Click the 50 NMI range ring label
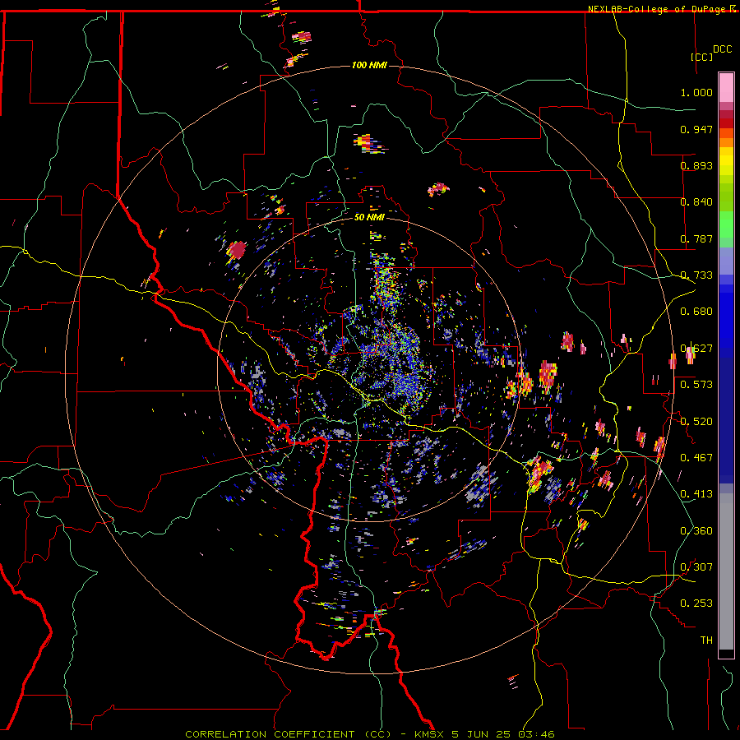Image resolution: width=740 pixels, height=740 pixels. coord(369,217)
